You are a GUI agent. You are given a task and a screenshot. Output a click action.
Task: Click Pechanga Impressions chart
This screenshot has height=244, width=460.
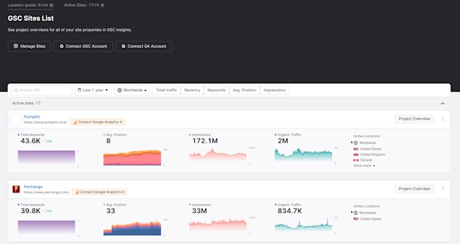tap(218, 225)
